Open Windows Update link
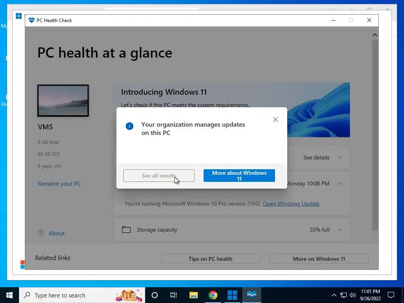 coord(291,204)
